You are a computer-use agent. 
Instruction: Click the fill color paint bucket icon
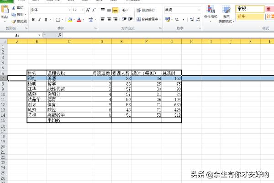70,19
